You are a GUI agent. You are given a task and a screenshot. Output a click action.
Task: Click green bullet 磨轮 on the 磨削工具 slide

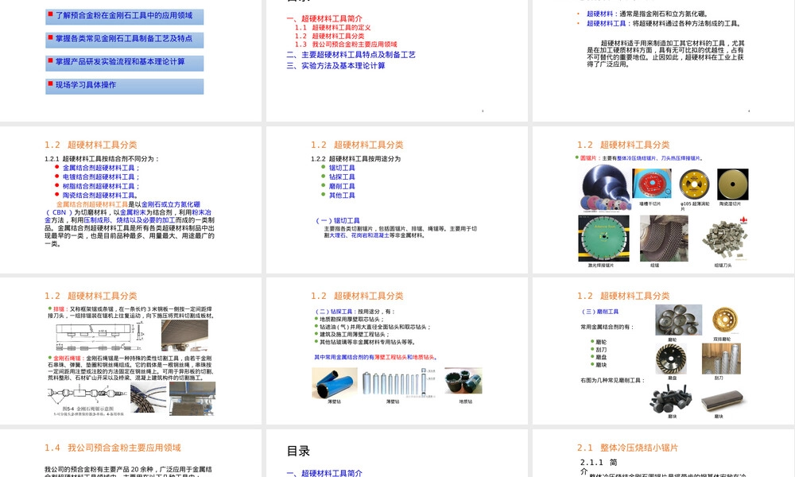[x=601, y=342]
